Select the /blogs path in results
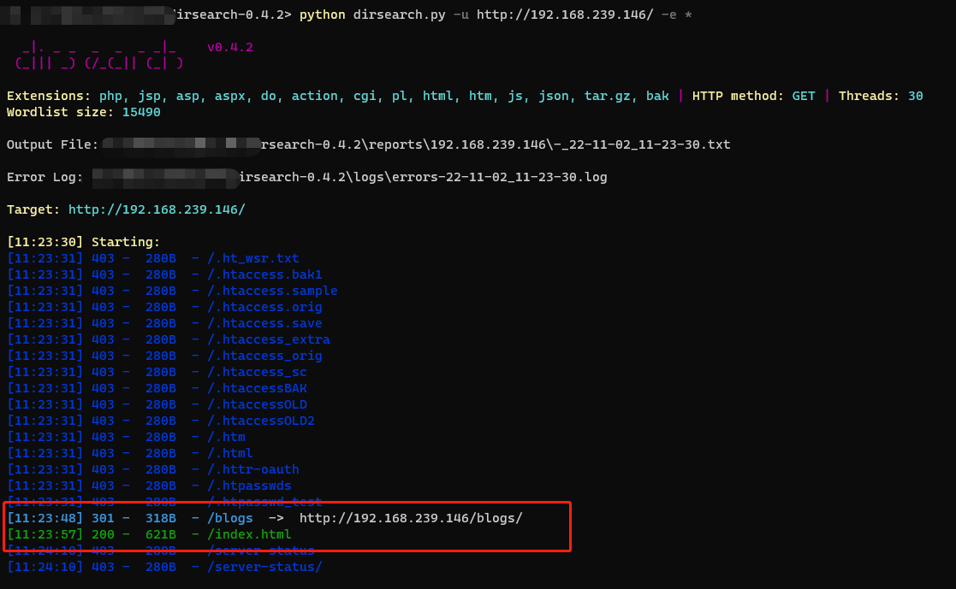956x589 pixels. click(230, 518)
